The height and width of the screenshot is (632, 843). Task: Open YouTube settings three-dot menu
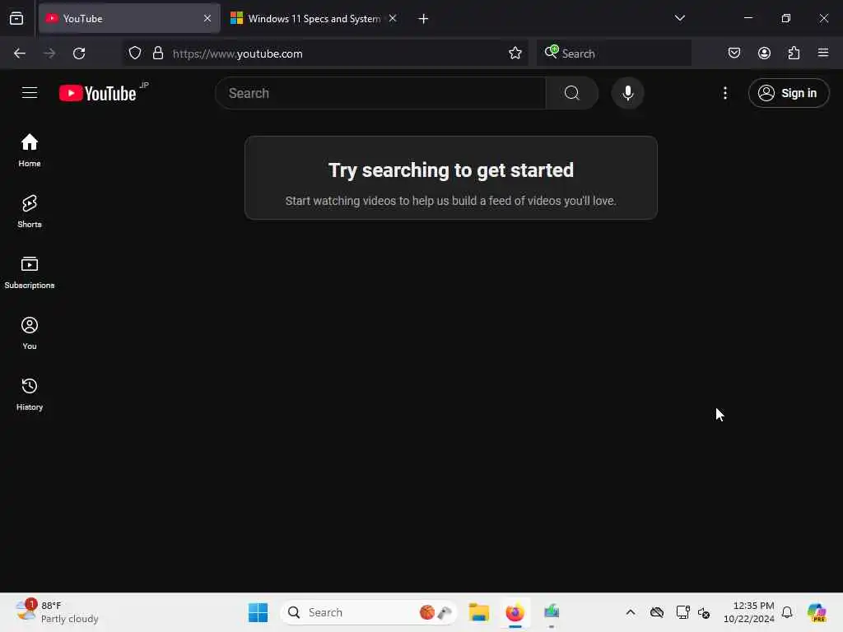click(x=725, y=93)
